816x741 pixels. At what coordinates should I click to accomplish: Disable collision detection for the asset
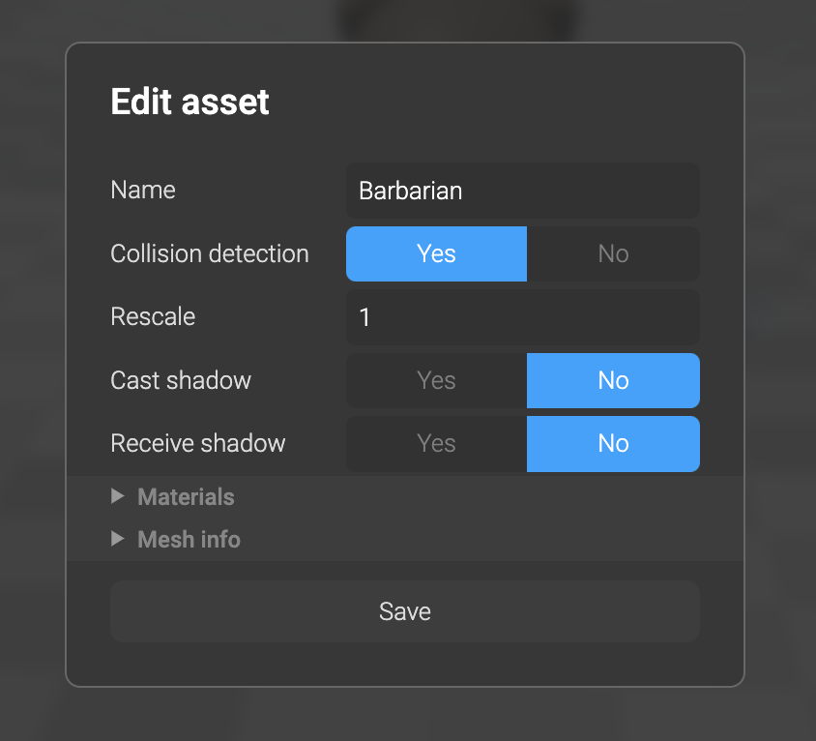point(613,253)
